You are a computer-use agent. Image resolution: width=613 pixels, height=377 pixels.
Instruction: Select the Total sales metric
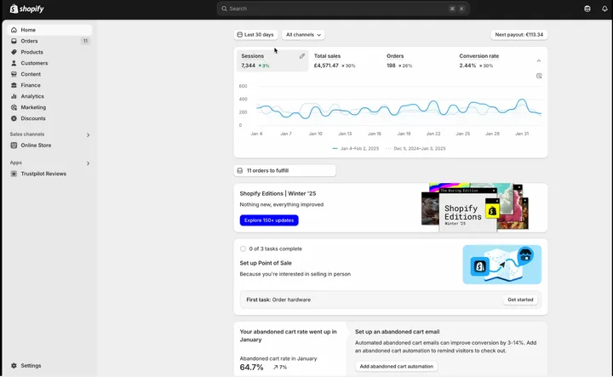click(345, 60)
